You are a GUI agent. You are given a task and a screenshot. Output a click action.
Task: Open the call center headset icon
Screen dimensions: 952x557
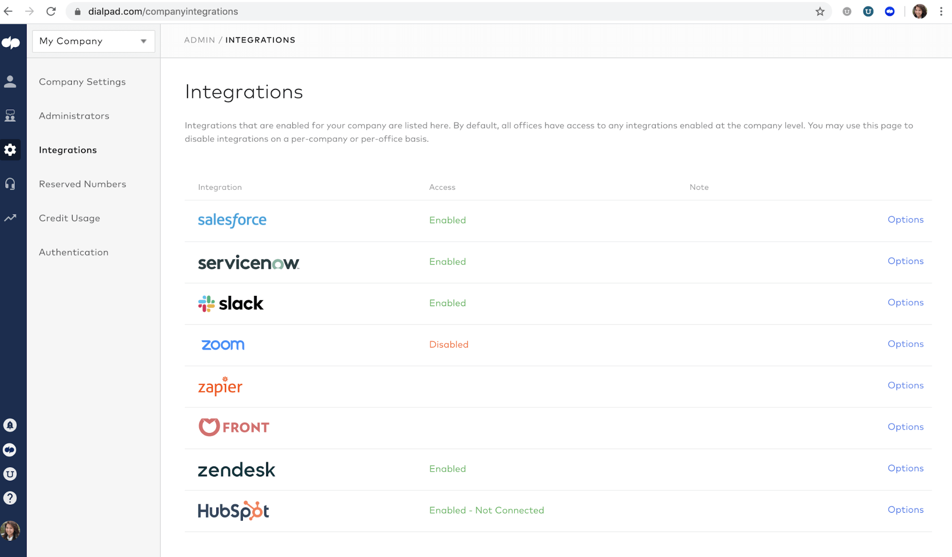pos(10,184)
